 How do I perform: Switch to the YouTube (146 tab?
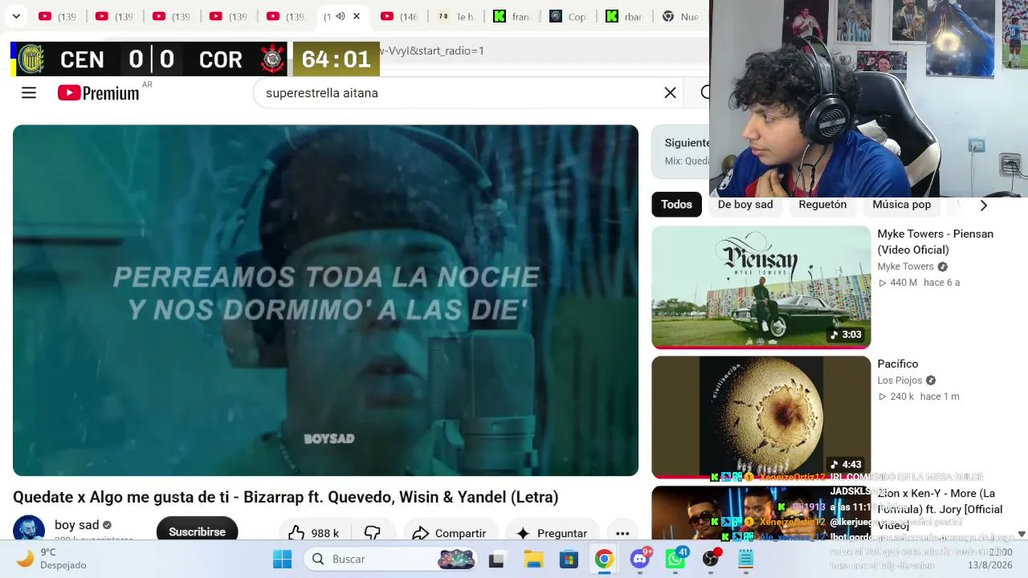click(399, 16)
